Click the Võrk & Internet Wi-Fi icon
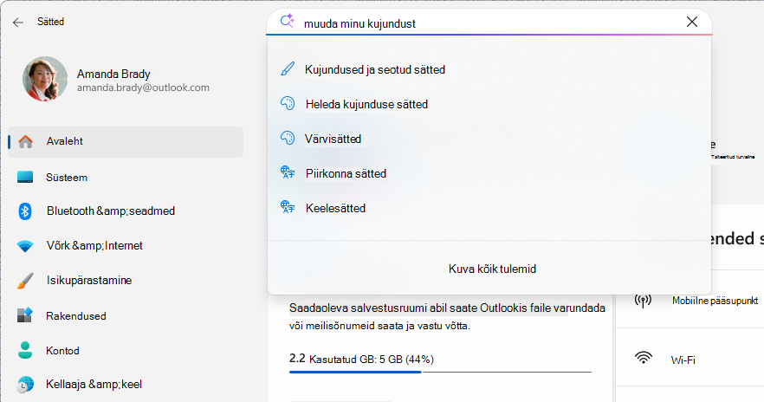Screen dimensions: 764x402 (x=25, y=246)
